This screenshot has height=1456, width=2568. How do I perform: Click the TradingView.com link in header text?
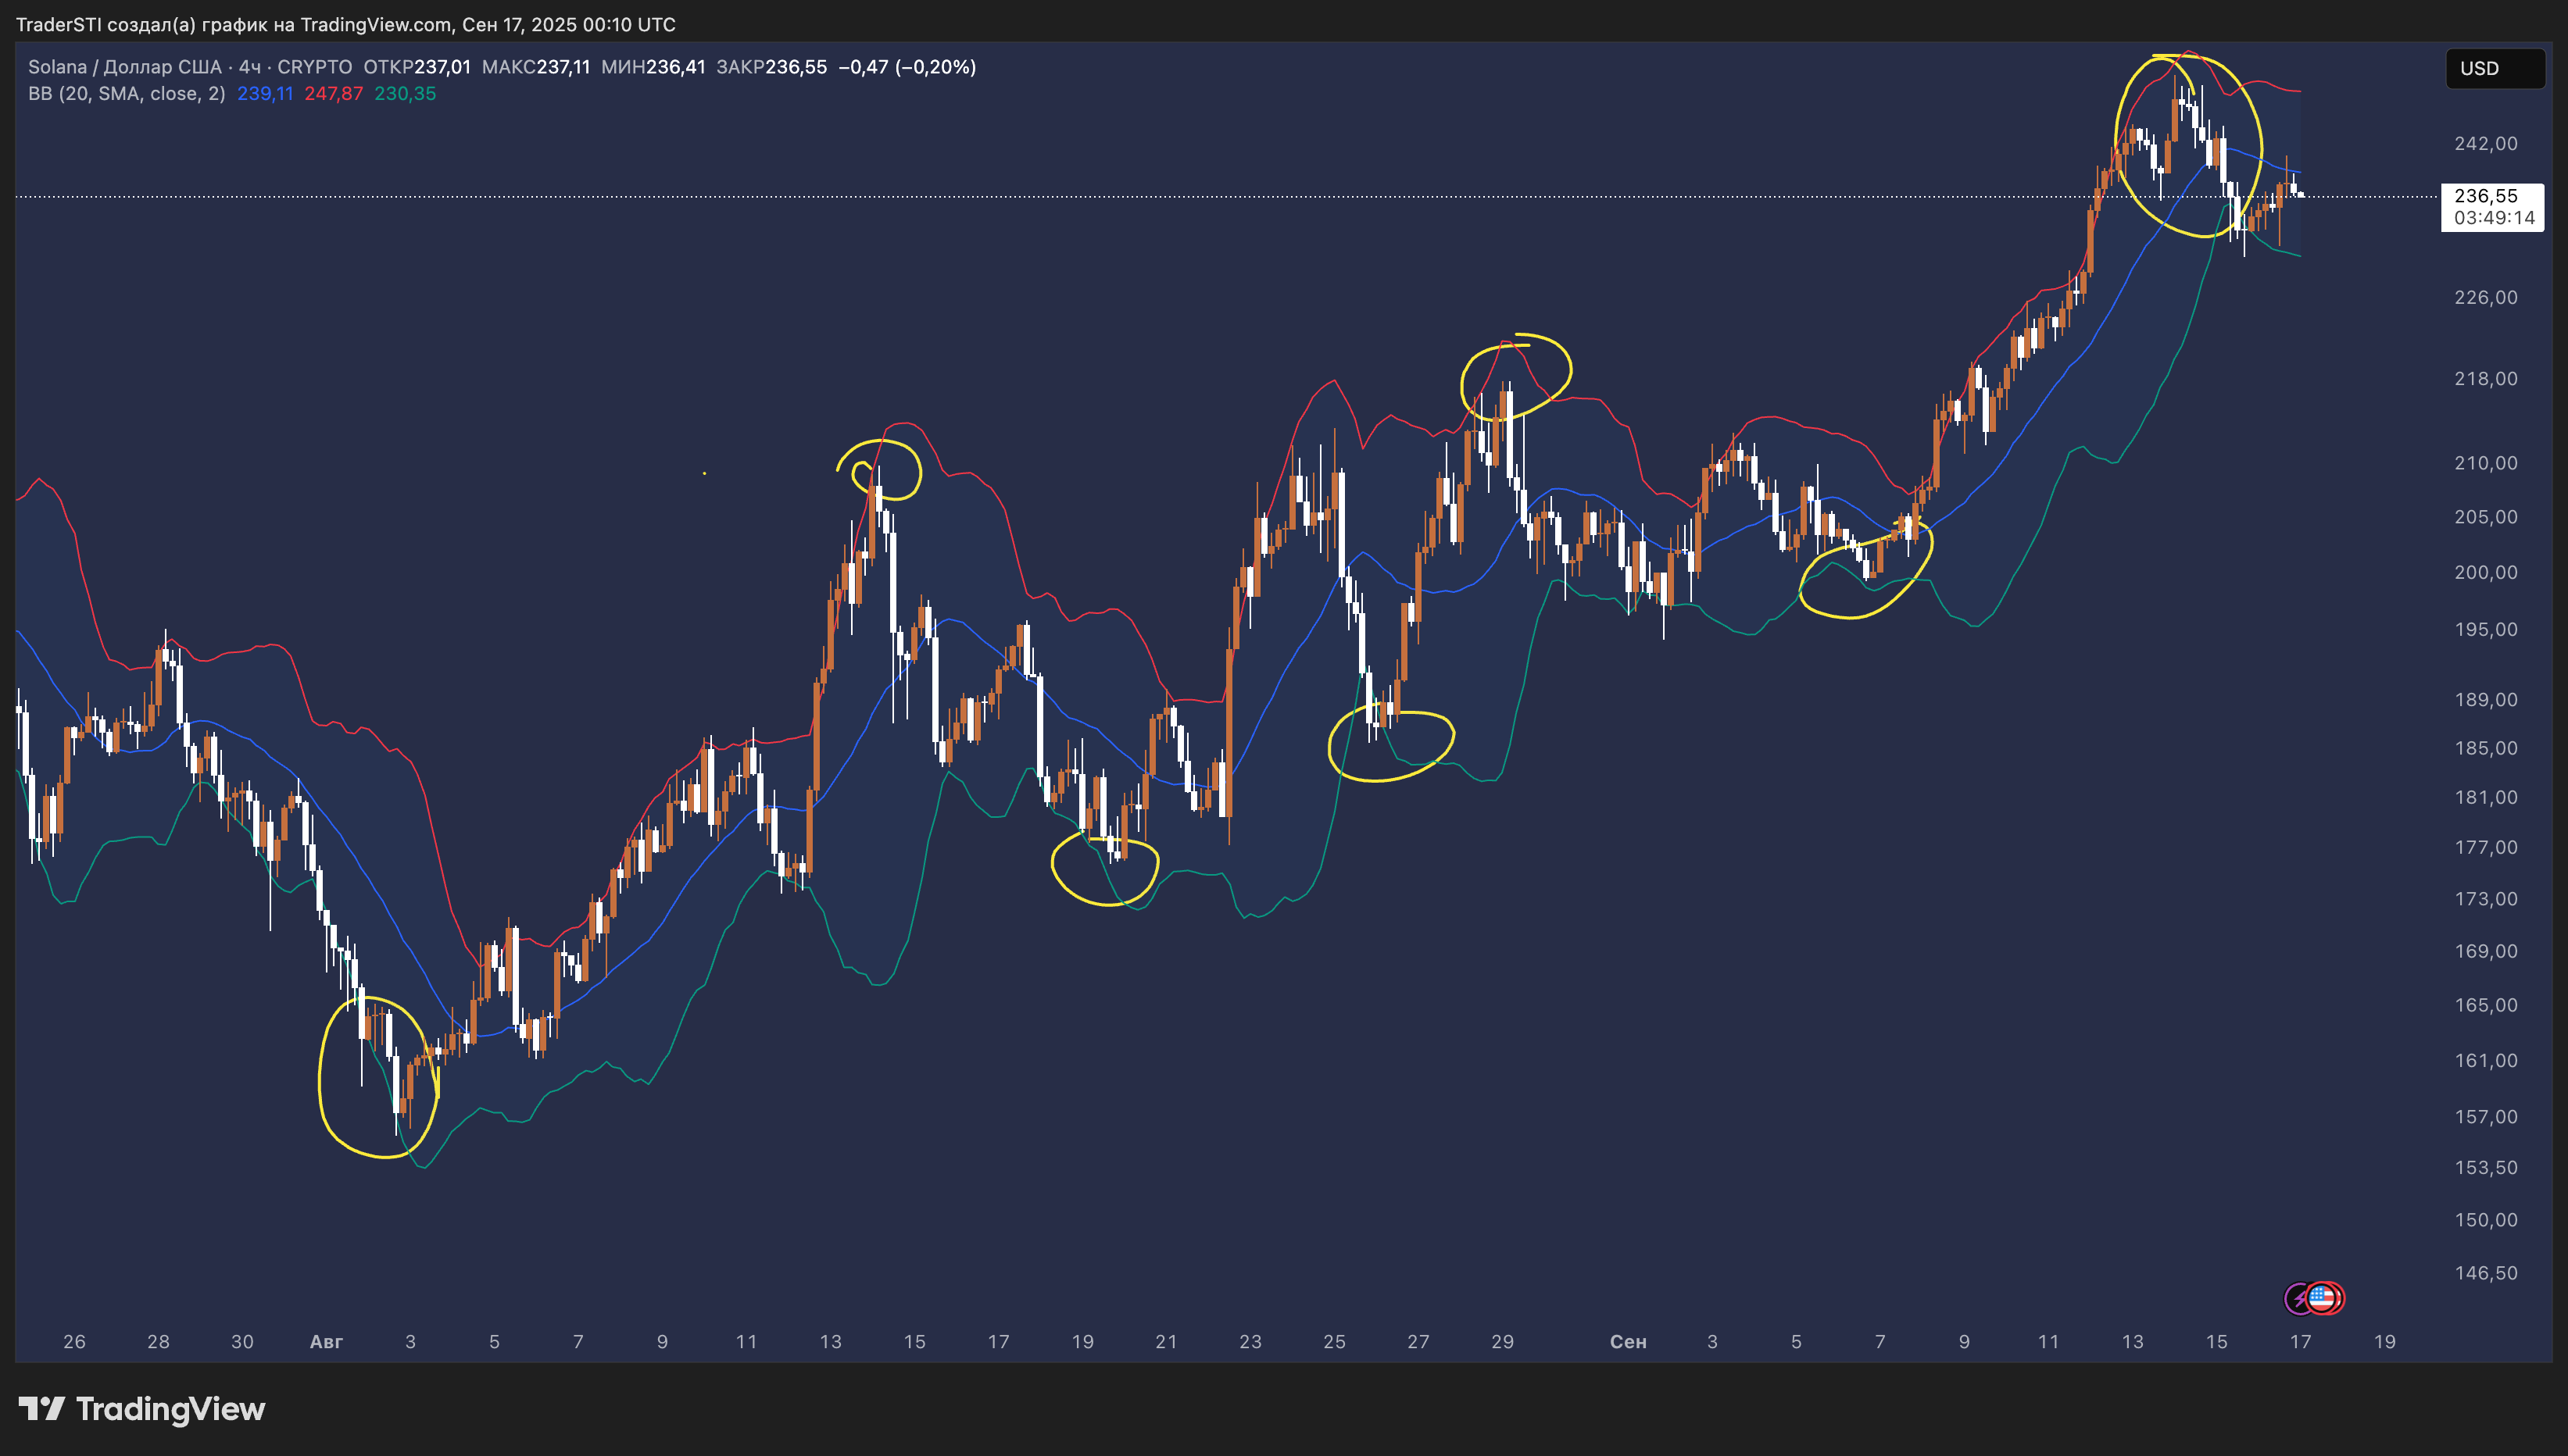375,24
